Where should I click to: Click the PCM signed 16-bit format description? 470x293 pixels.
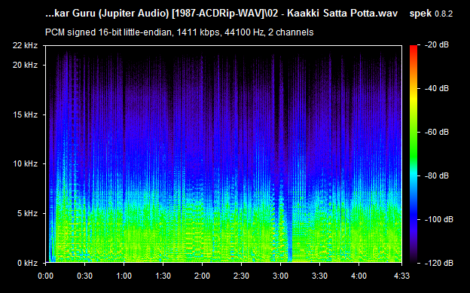click(x=179, y=32)
